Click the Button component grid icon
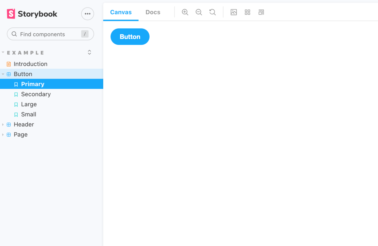Image resolution: width=378 pixels, height=246 pixels. click(9, 74)
